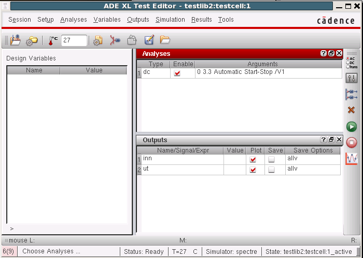The height and width of the screenshot is (258, 363).
Task: Select the inn output name cell
Action: pyautogui.click(x=183, y=159)
